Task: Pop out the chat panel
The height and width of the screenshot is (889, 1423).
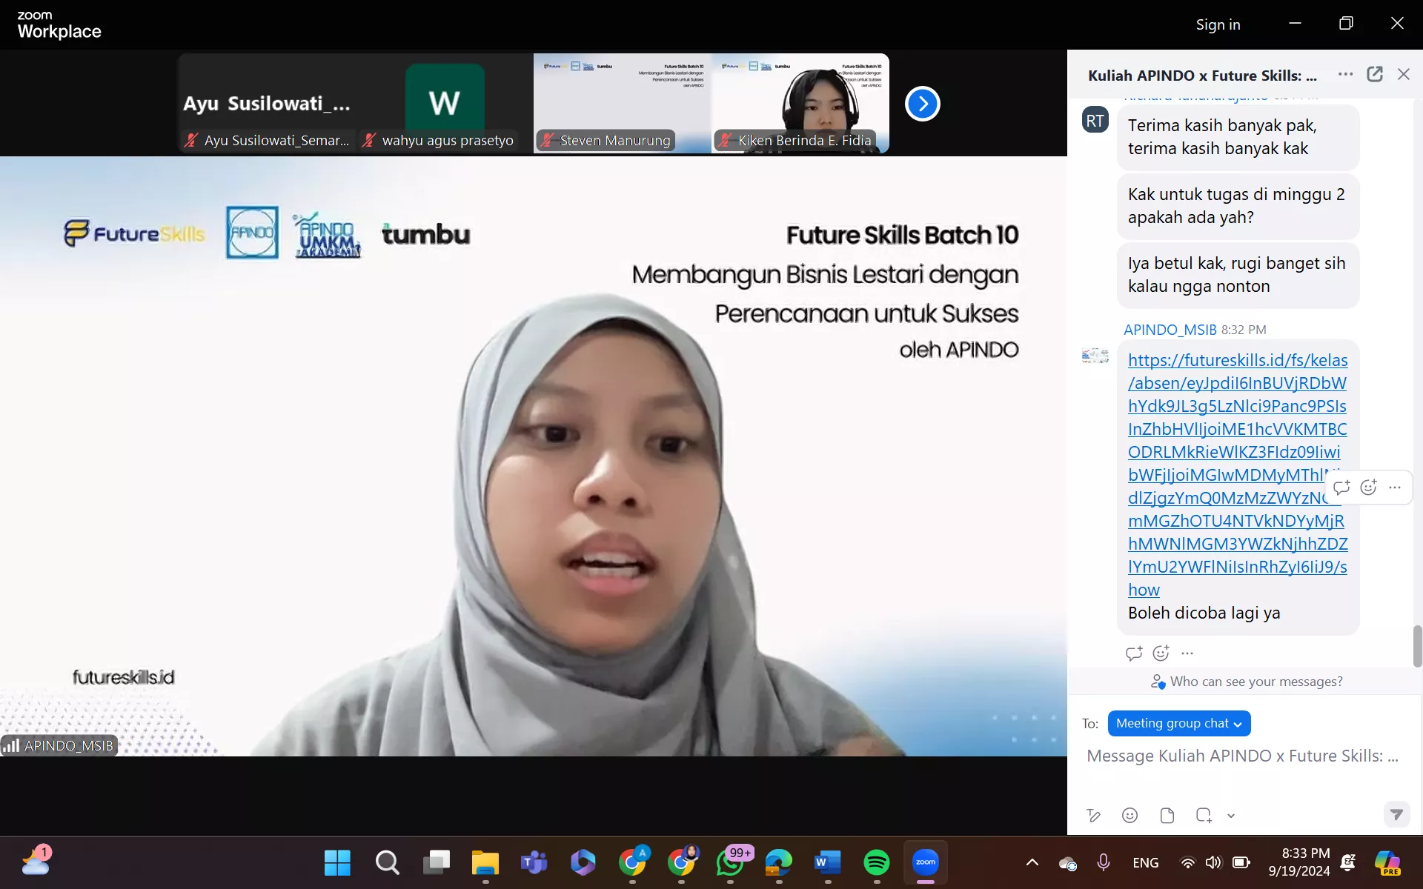Action: [1375, 74]
